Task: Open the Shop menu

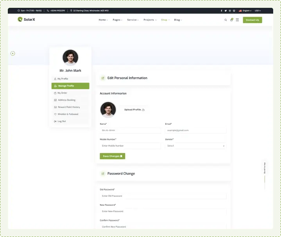Action: pyautogui.click(x=165, y=20)
